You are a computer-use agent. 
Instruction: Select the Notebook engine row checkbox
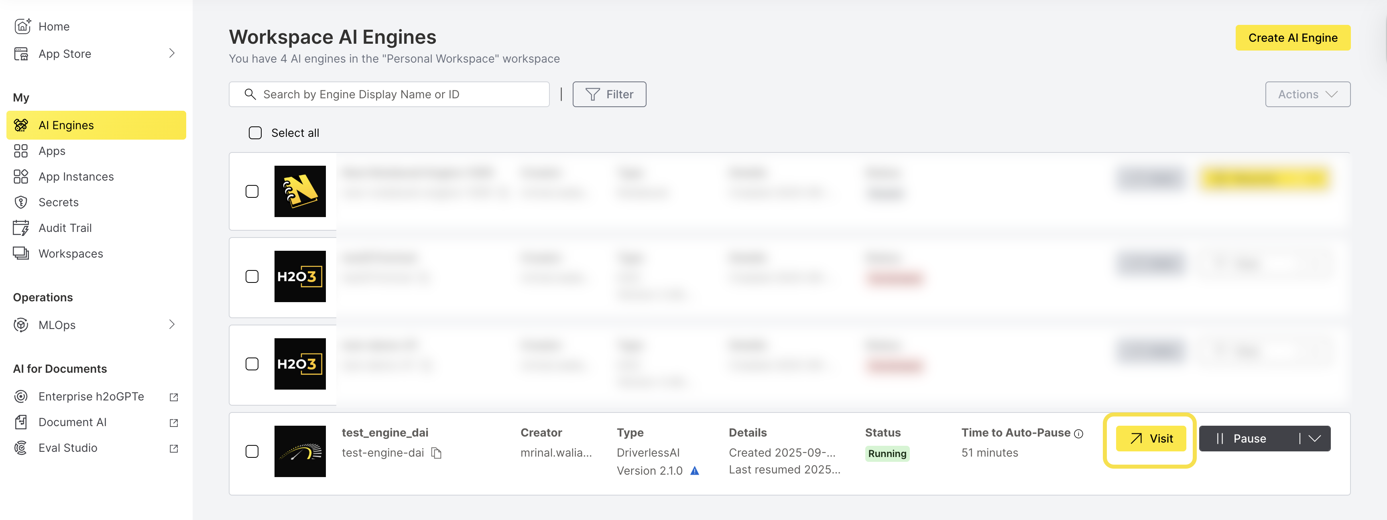[x=252, y=192]
